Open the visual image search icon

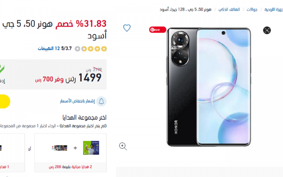coord(267,30)
